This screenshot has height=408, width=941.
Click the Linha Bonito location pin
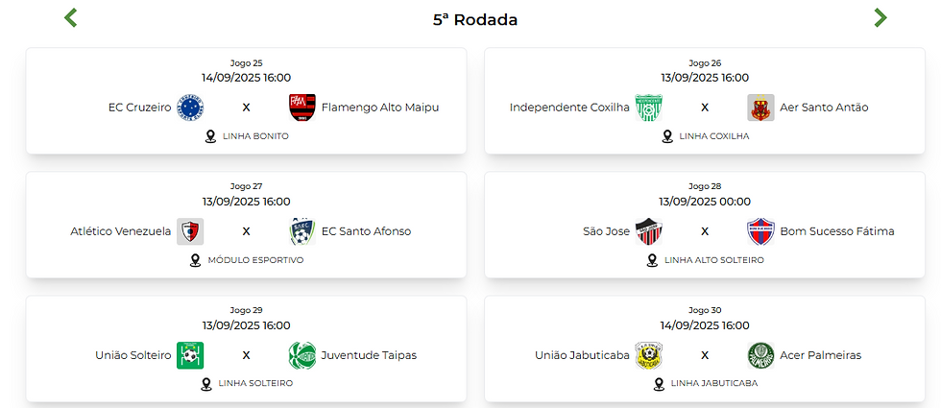point(210,136)
